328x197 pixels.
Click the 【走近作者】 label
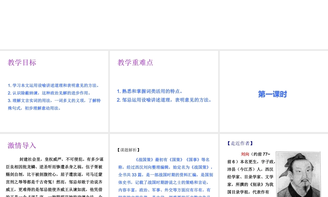tap(240, 143)
